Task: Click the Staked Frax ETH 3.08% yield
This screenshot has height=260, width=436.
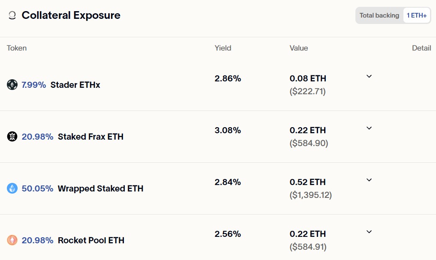Action: tap(228, 130)
